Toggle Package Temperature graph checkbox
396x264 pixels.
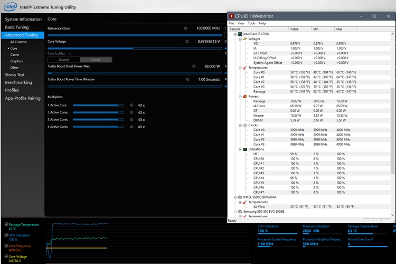pyautogui.click(x=6, y=224)
